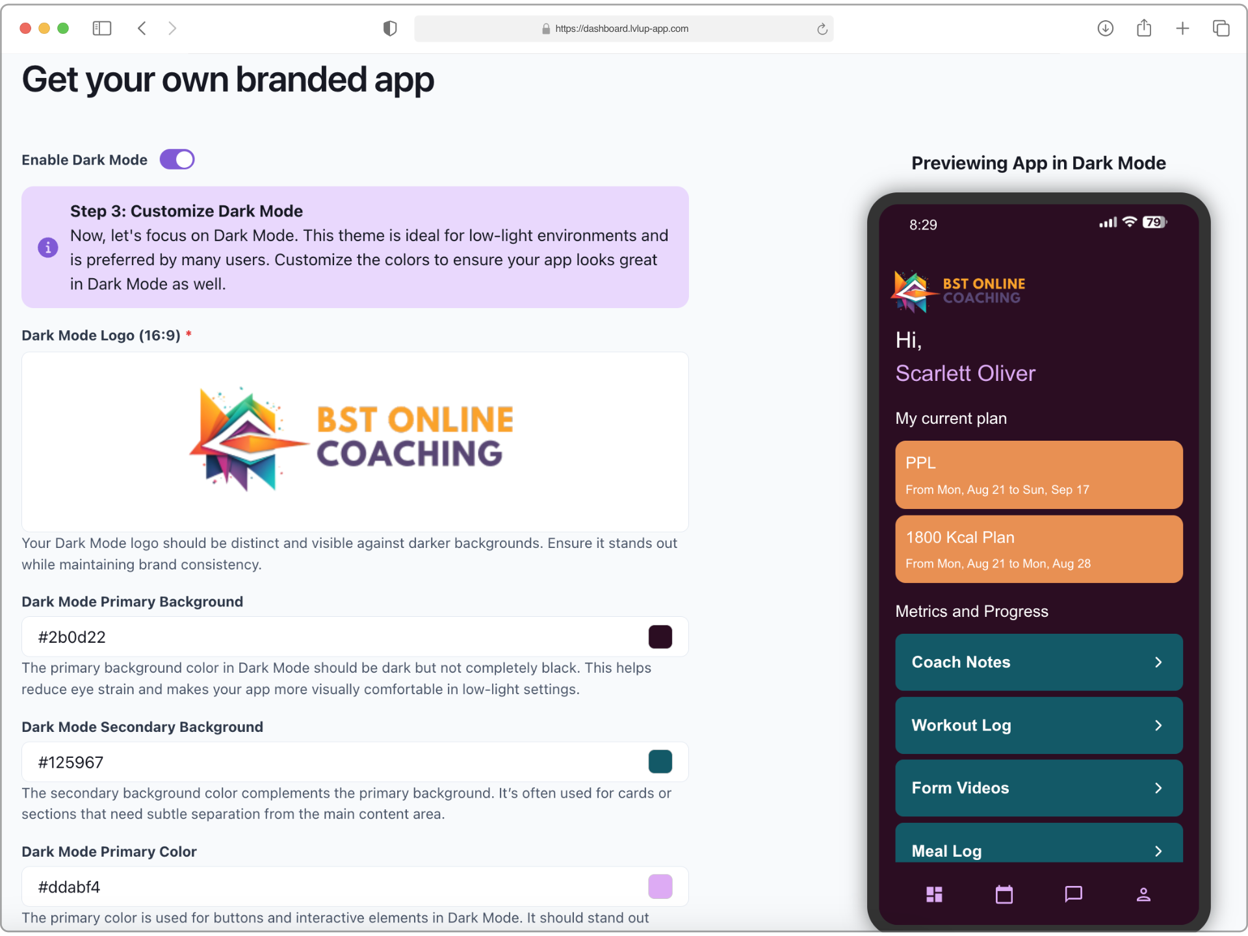Click the browser back navigation arrow
Image resolution: width=1248 pixels, height=936 pixels.
pos(142,29)
